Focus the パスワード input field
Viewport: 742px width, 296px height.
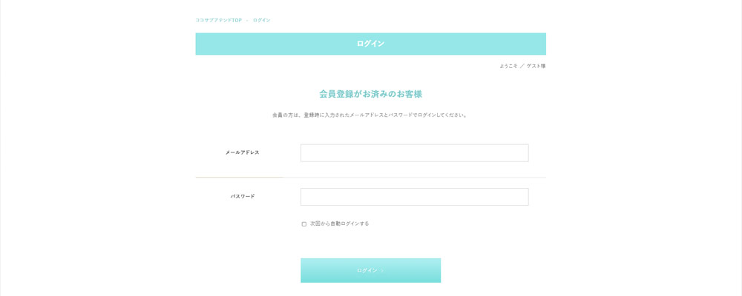(x=414, y=197)
